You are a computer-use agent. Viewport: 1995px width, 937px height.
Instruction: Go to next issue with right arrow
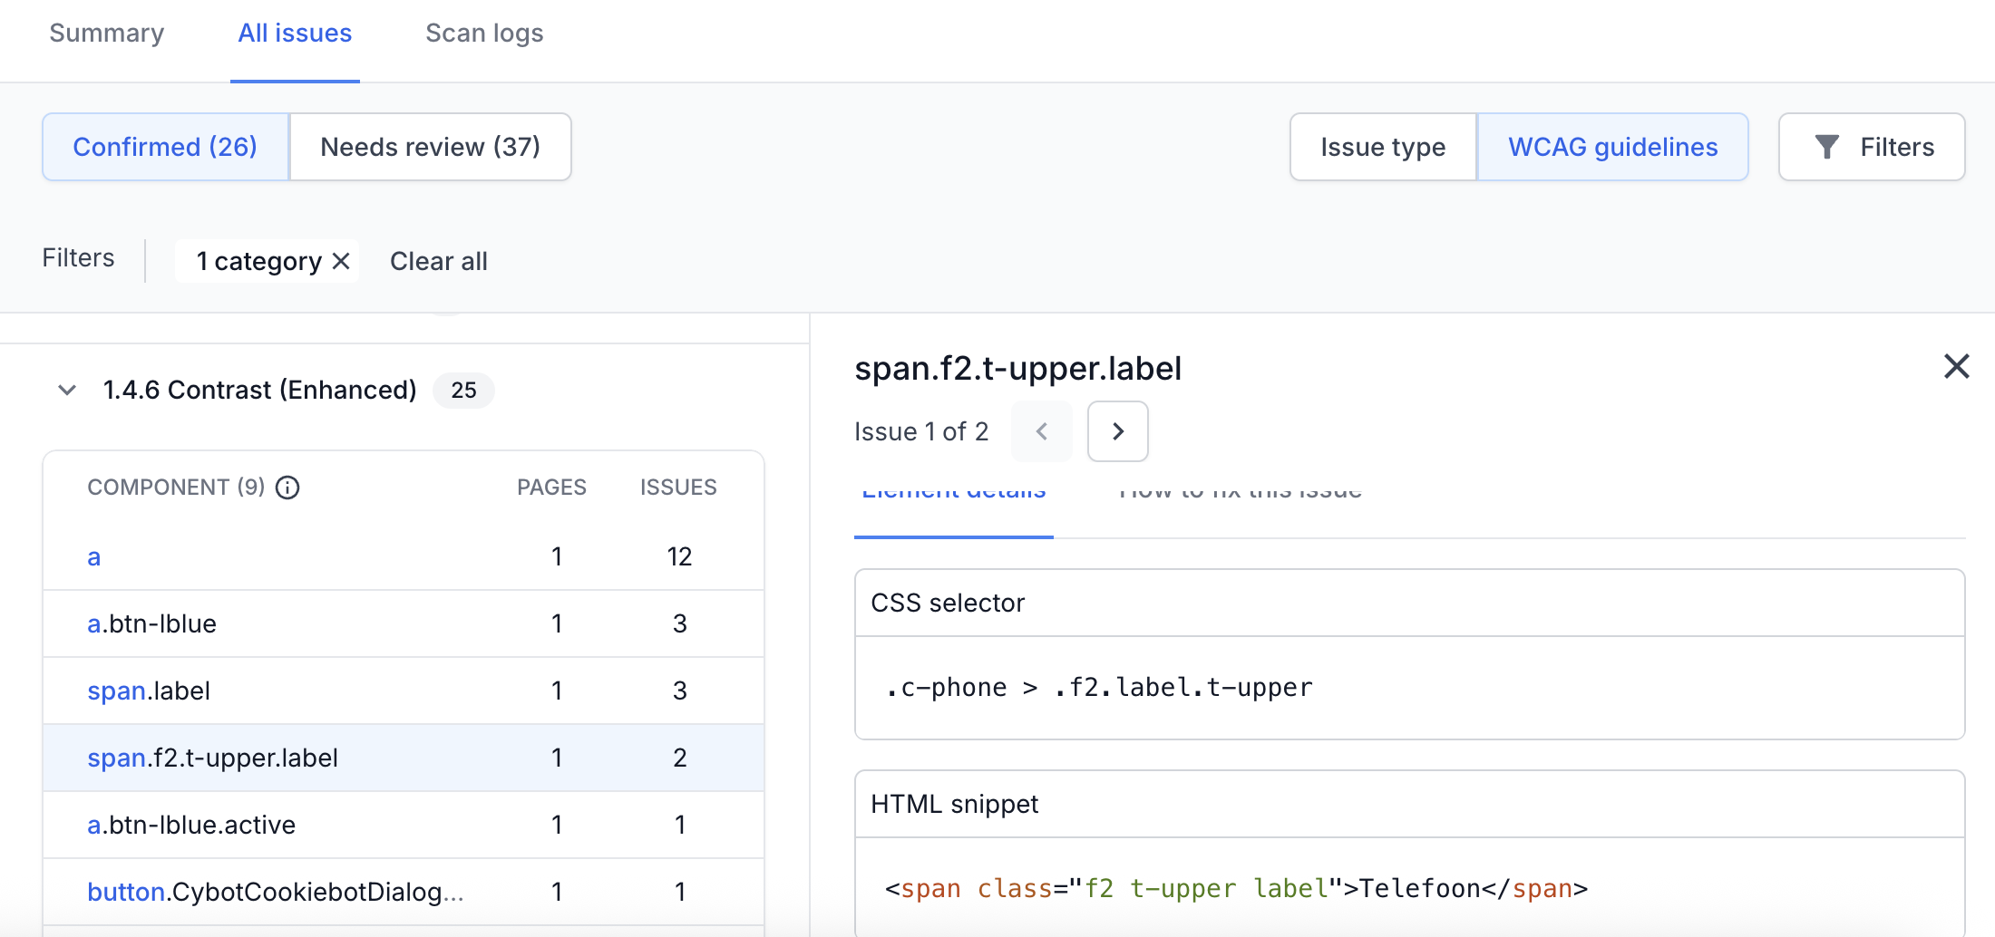click(x=1117, y=431)
